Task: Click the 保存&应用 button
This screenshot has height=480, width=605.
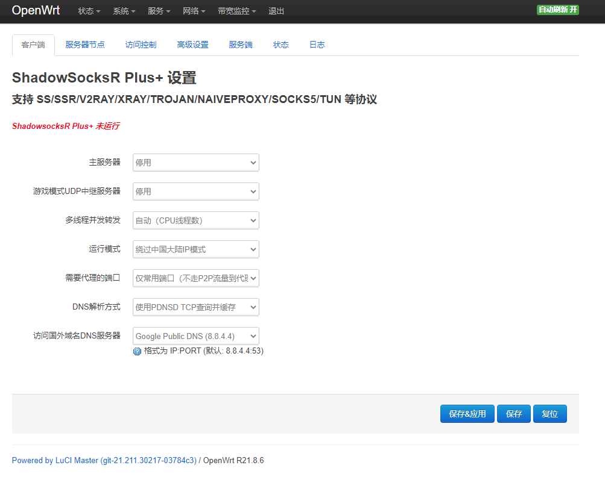Action: 467,414
